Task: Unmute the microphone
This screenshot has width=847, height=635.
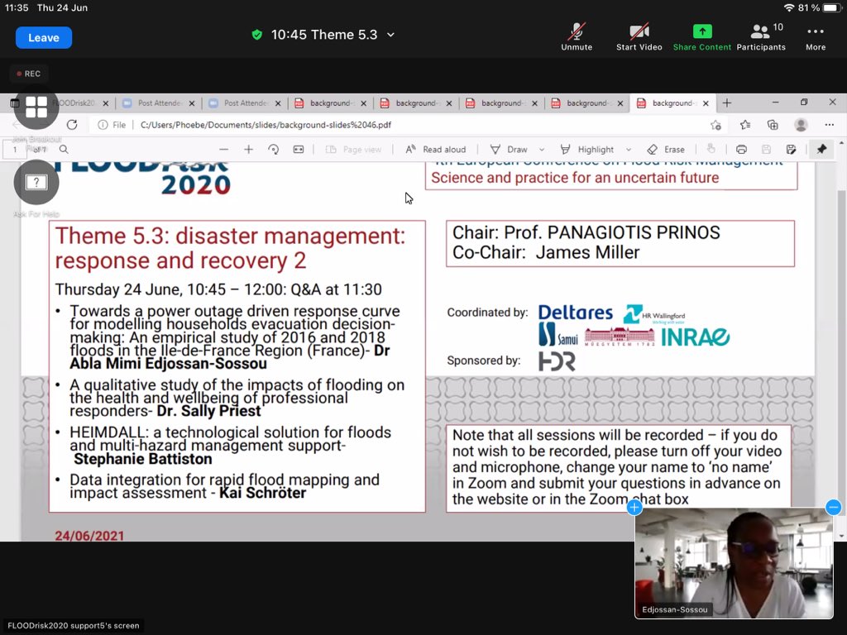Action: 577,36
